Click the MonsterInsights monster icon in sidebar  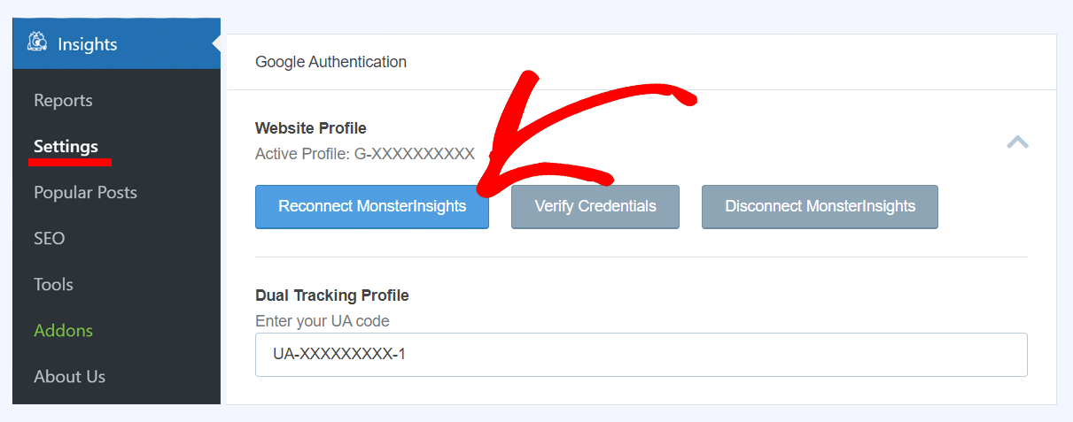point(37,42)
